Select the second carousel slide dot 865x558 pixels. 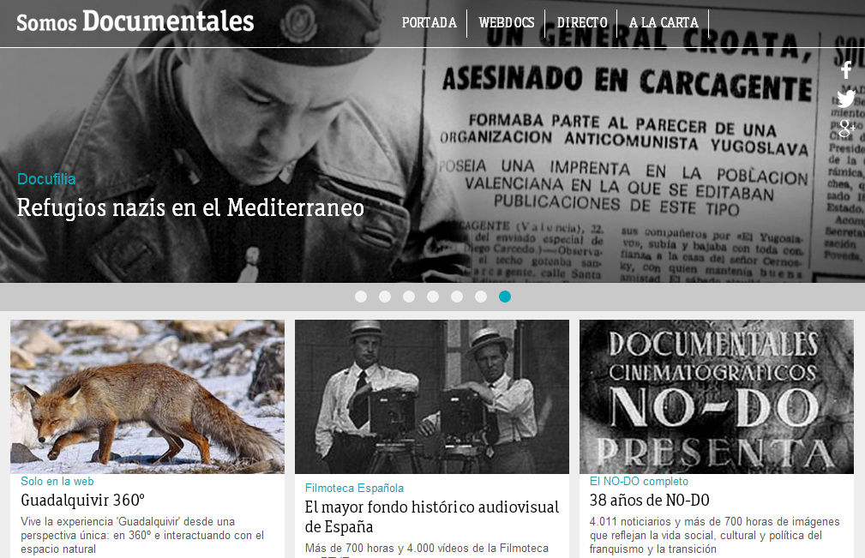pyautogui.click(x=385, y=297)
